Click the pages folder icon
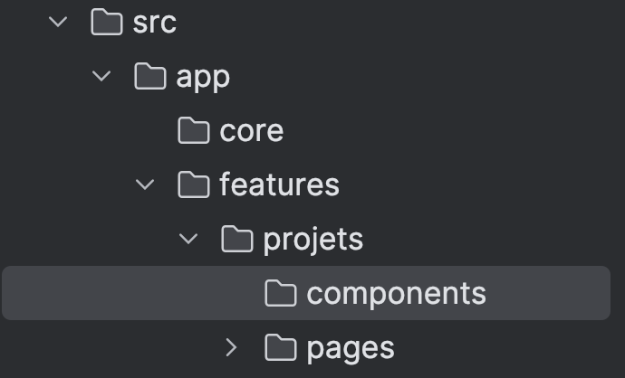 pyautogui.click(x=281, y=347)
